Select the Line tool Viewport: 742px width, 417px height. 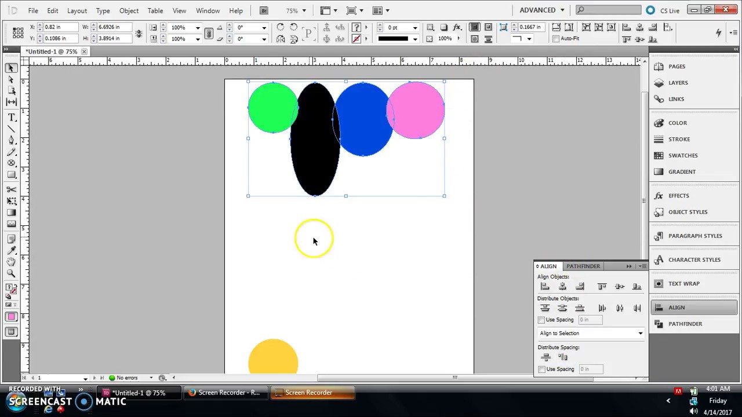(11, 129)
